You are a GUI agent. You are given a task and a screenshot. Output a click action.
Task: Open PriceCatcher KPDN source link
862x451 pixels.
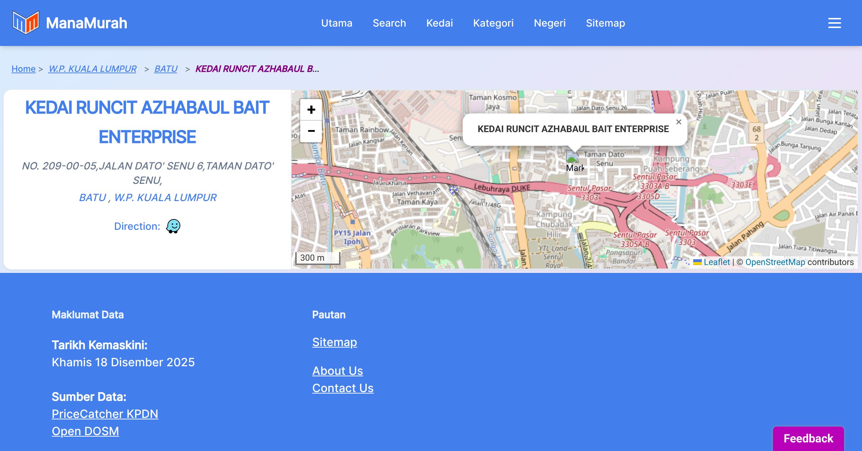105,414
